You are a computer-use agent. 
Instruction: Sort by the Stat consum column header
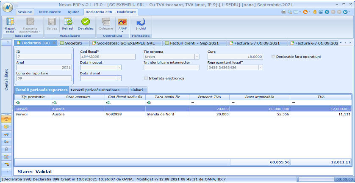pos(78,97)
